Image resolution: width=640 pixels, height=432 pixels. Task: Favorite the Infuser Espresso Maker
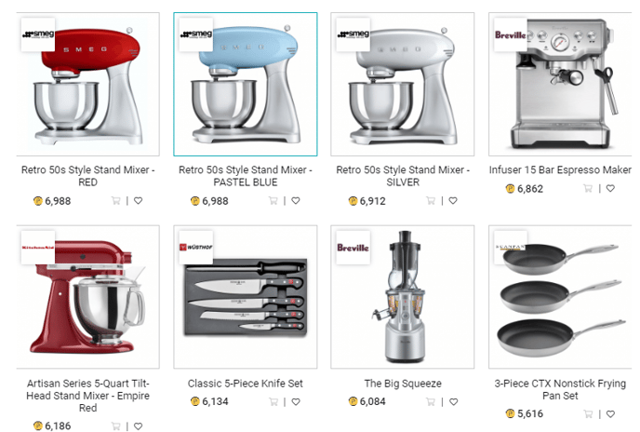(610, 188)
